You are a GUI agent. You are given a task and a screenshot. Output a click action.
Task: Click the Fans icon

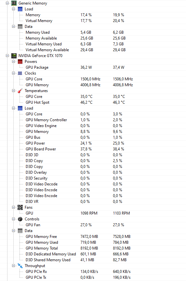(x=20, y=207)
